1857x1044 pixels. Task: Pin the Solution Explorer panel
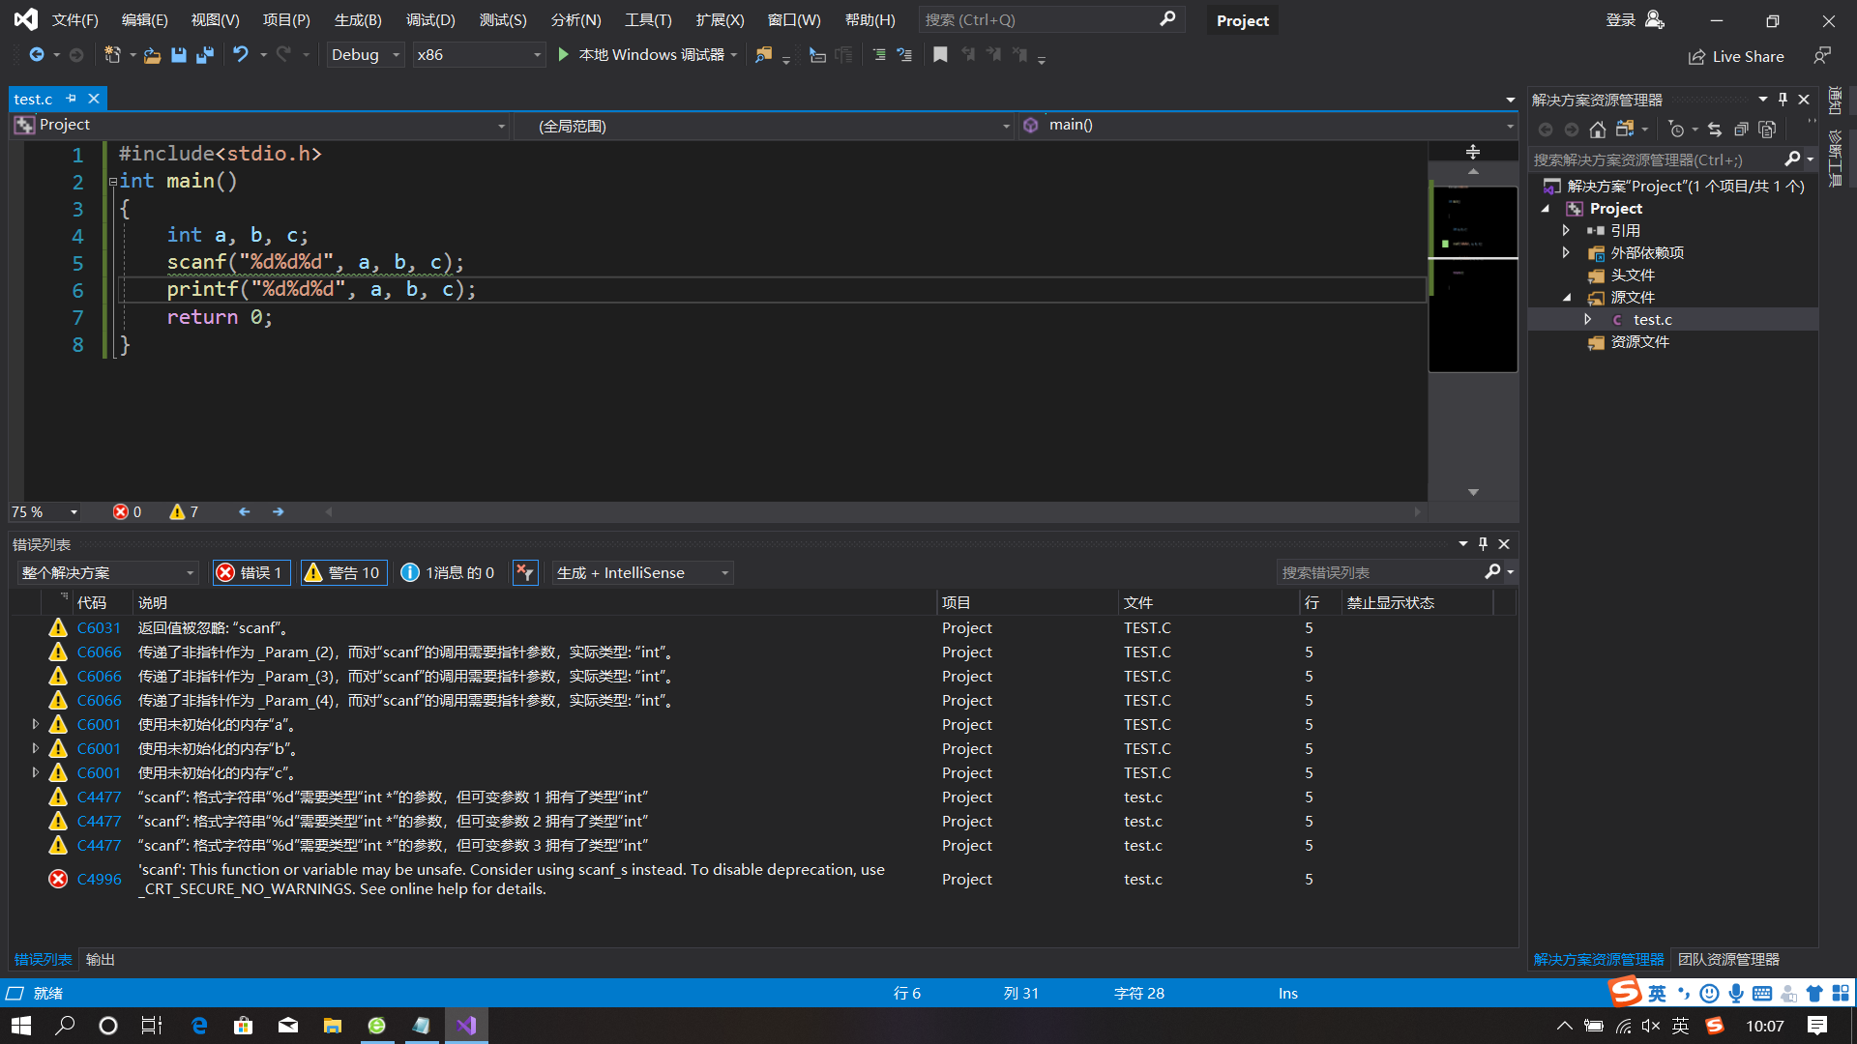tap(1783, 100)
